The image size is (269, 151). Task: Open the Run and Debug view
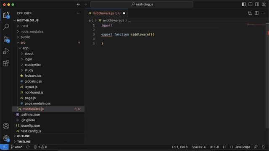click(6, 51)
